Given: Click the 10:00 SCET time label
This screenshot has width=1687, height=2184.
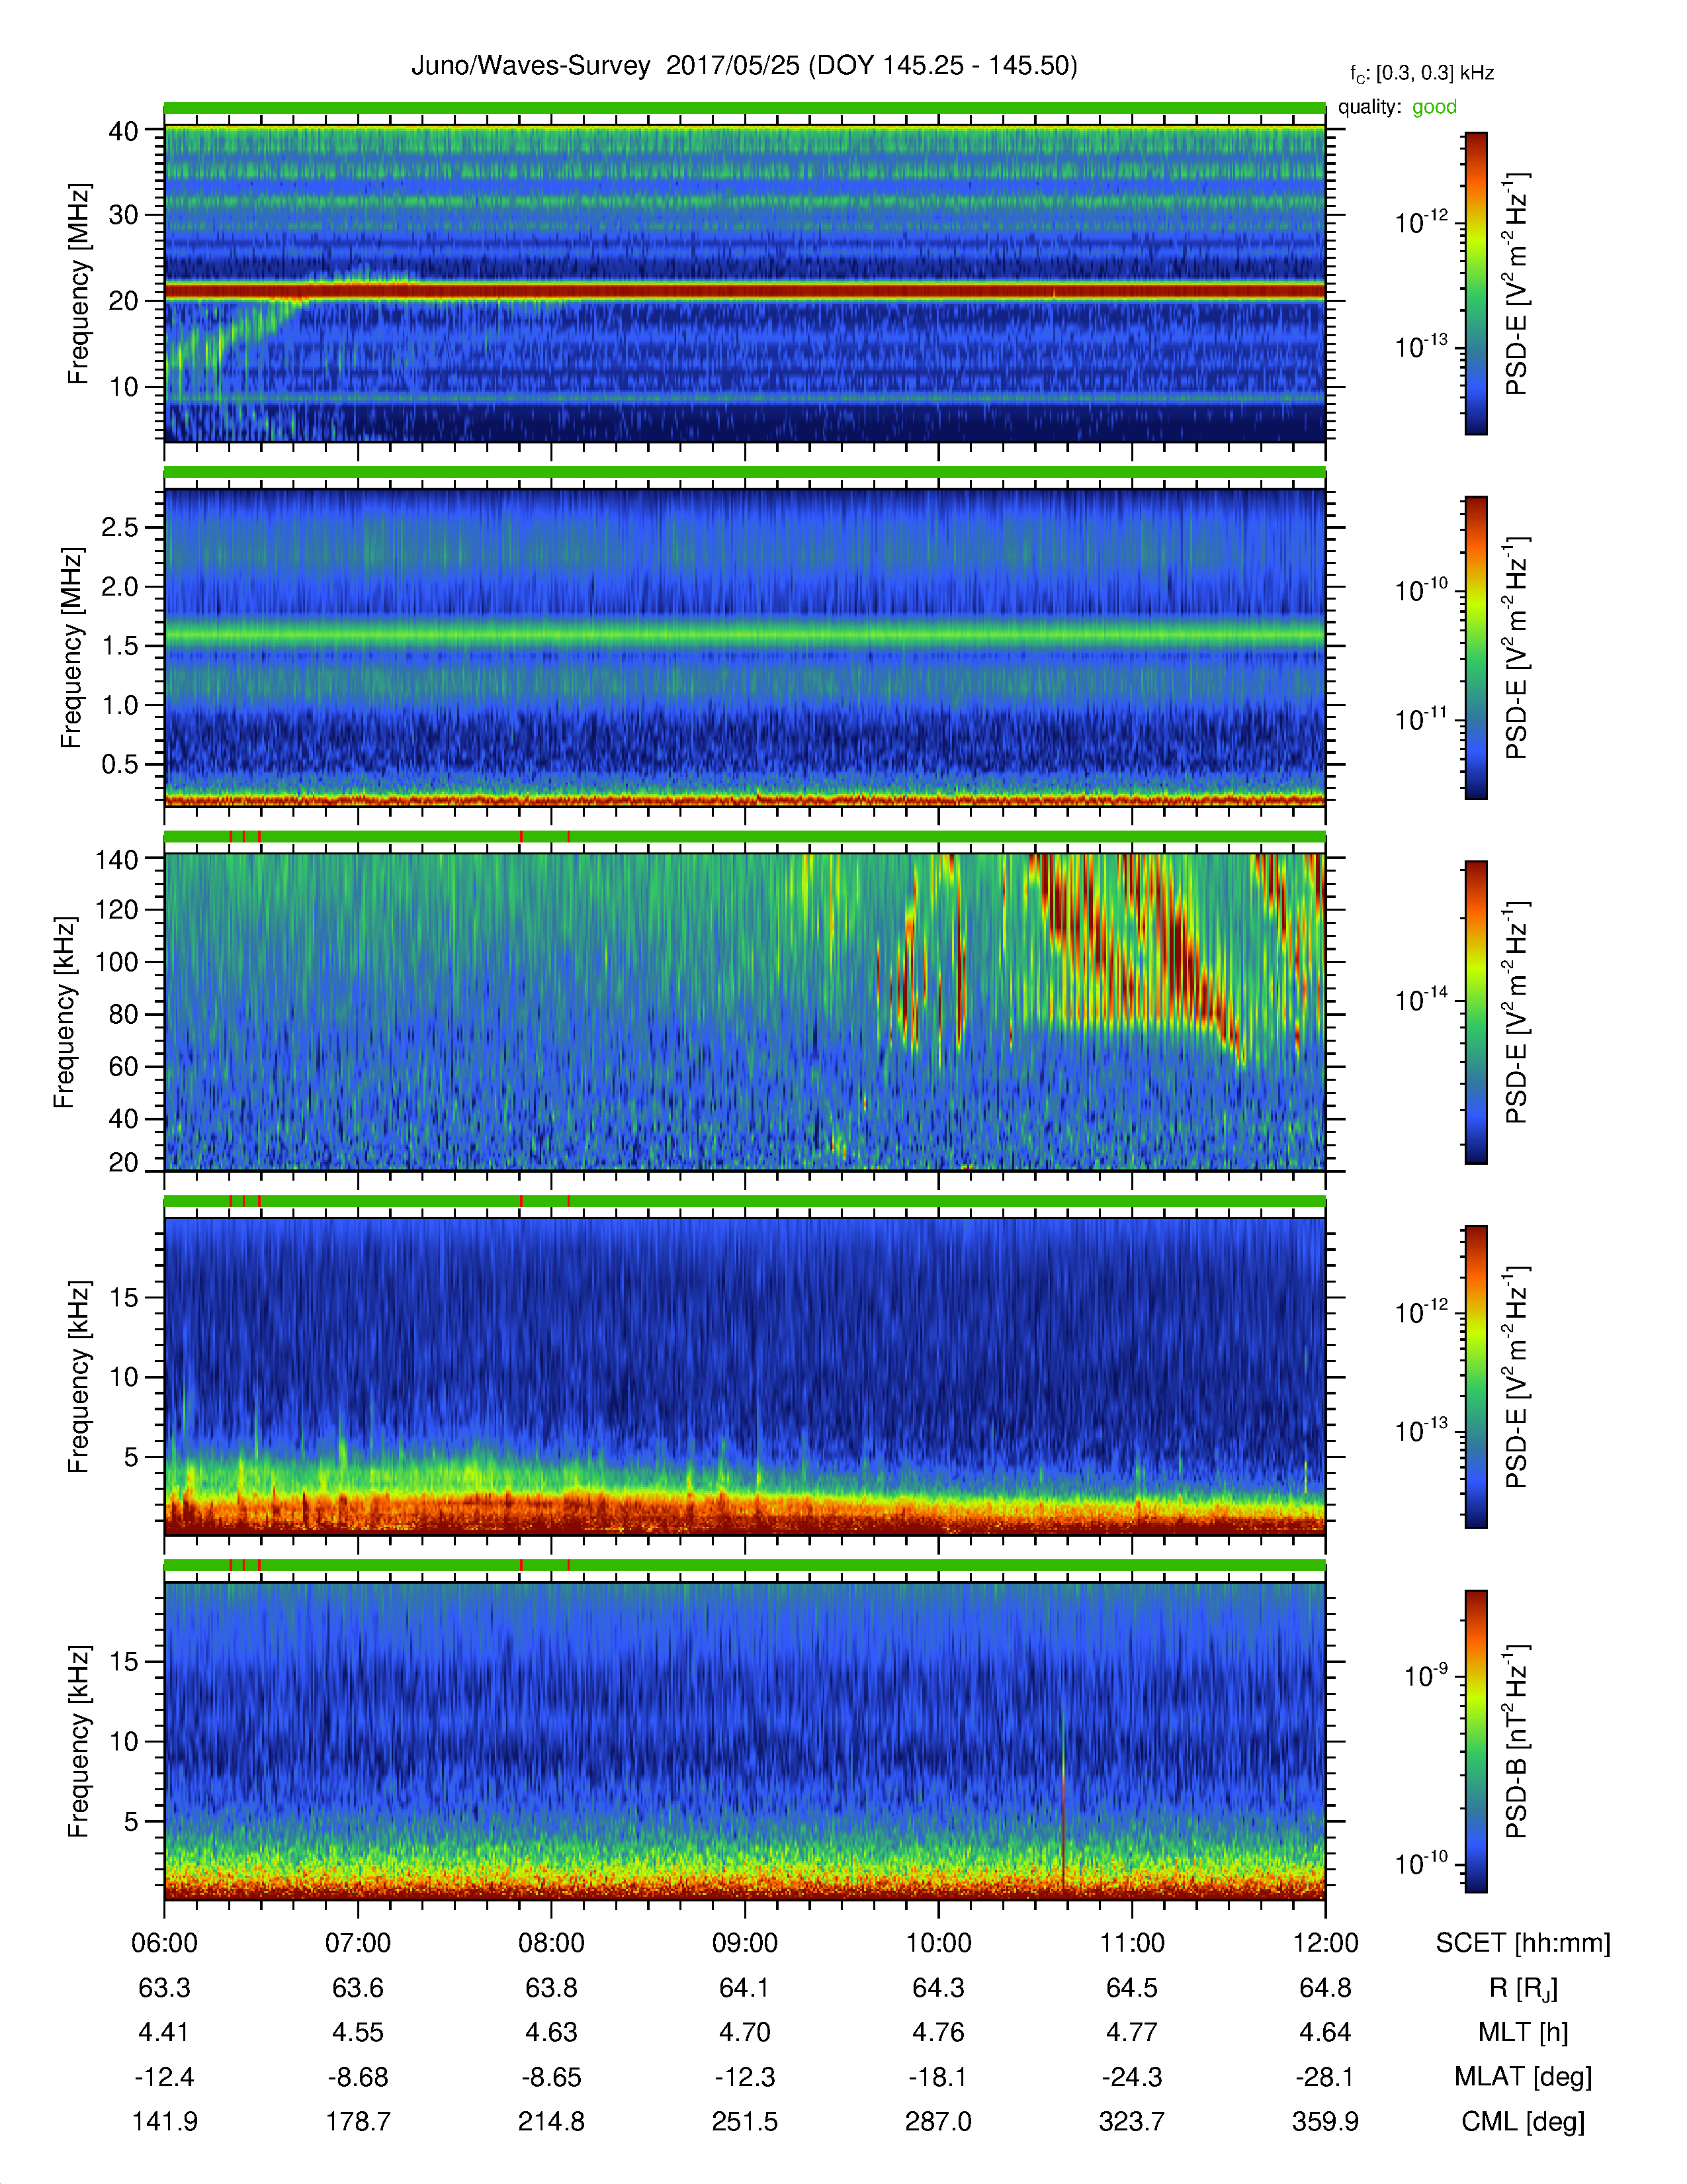Looking at the screenshot, I should [937, 1943].
